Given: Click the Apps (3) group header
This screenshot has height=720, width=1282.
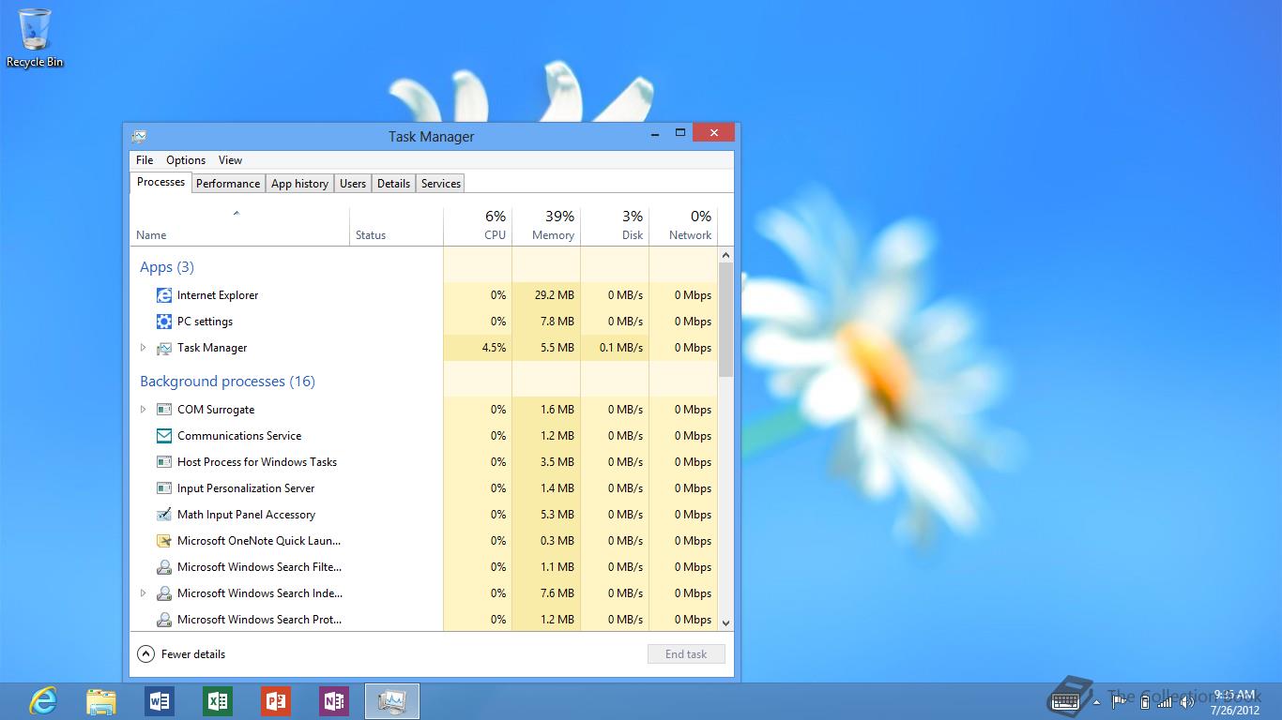Looking at the screenshot, I should click(x=167, y=267).
